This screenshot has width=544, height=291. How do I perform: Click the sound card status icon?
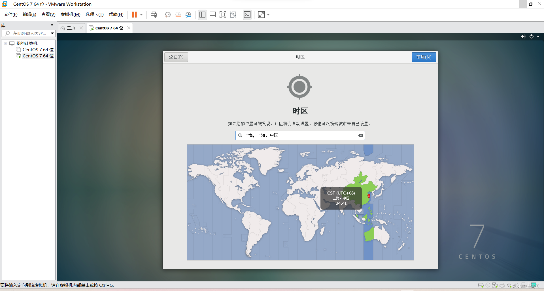[x=509, y=285]
